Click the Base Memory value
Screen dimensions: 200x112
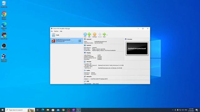point(94,48)
